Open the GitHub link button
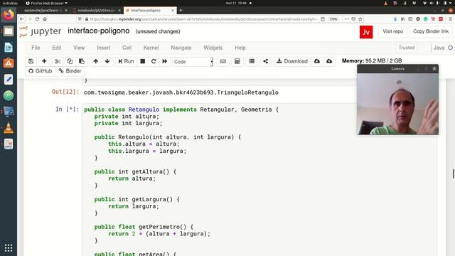The width and height of the screenshot is (455, 256). [x=40, y=71]
